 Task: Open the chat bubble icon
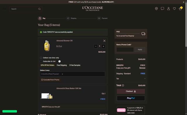[x=162, y=8]
